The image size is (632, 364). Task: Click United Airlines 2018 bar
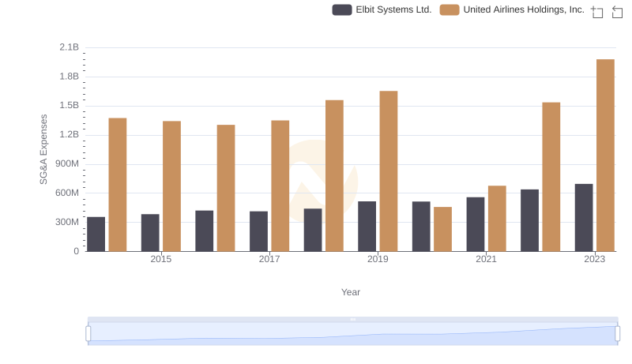click(x=334, y=176)
